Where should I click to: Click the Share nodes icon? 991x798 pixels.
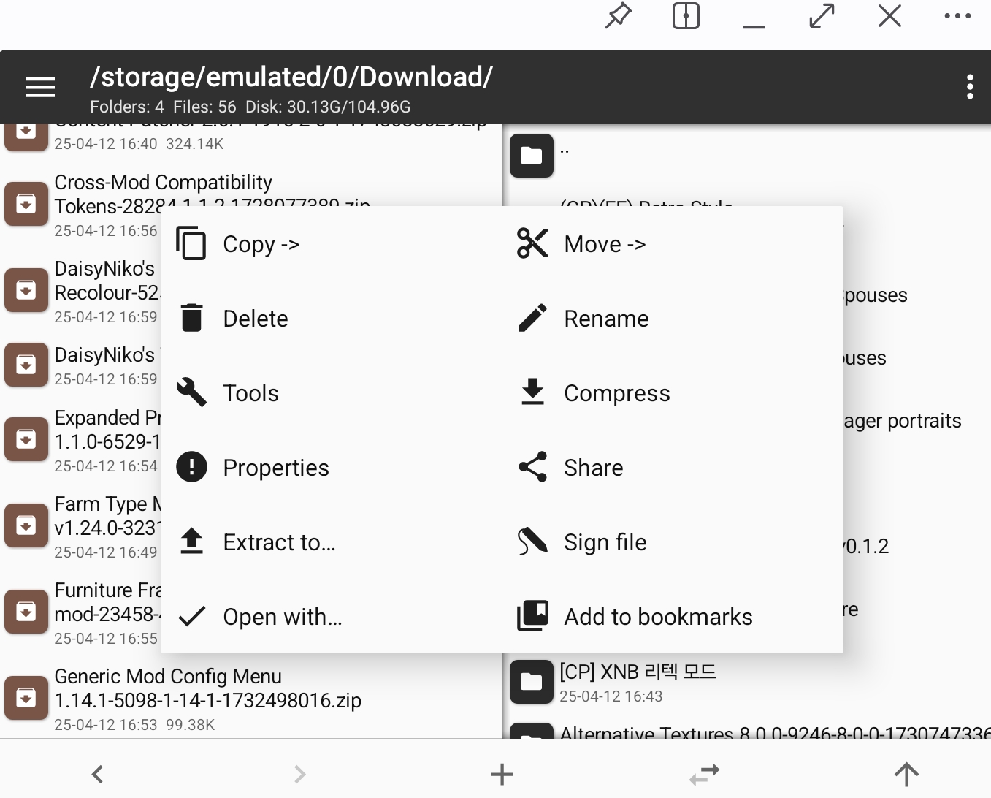pyautogui.click(x=532, y=466)
